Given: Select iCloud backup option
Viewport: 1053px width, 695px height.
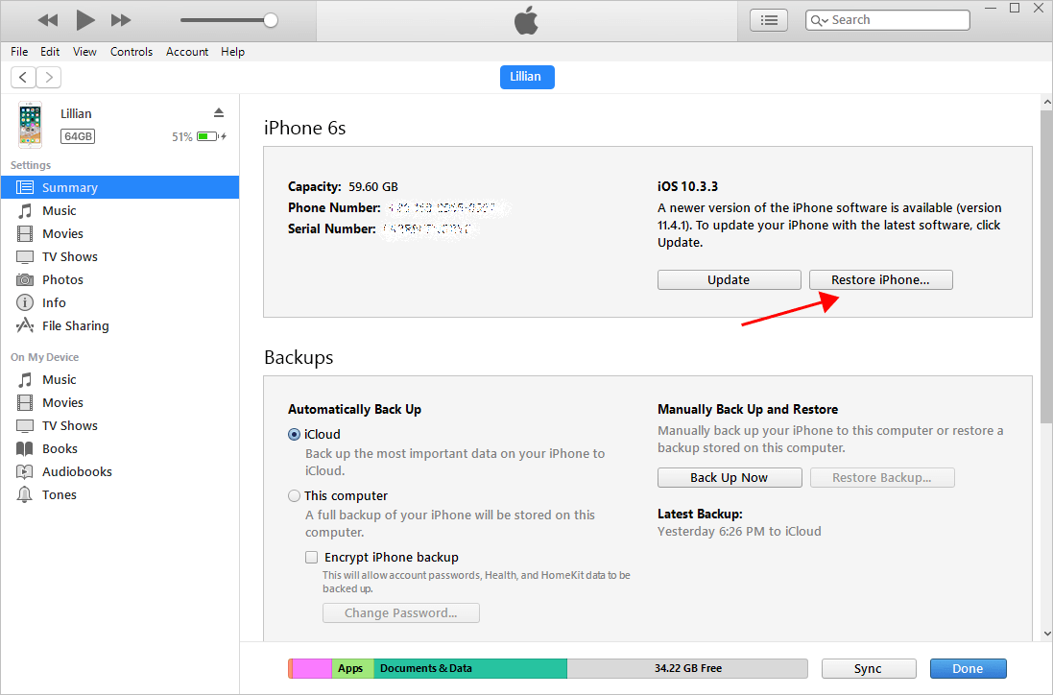Looking at the screenshot, I should tap(294, 435).
